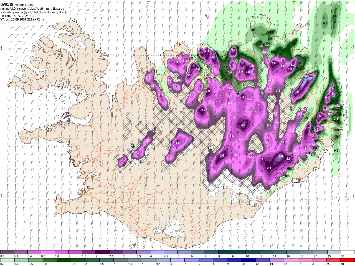Pick the darkest purple swatch labeled 2 in the upper legend row
Screen dimensions: 355x266
(102, 252)
